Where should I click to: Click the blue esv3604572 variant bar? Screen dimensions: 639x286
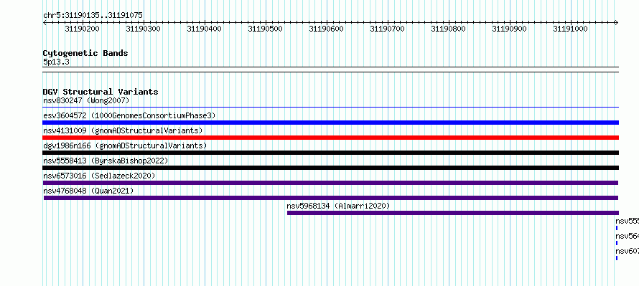(330, 123)
